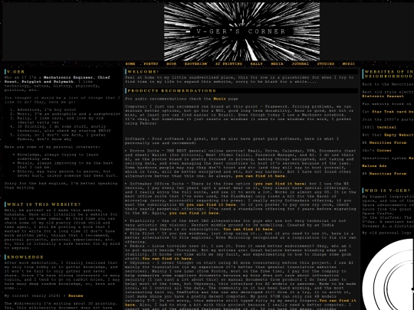Image resolution: width=414 pixels, height=310 pixels.
Task: Open the Malune Ade link
Action: tap(374, 166)
